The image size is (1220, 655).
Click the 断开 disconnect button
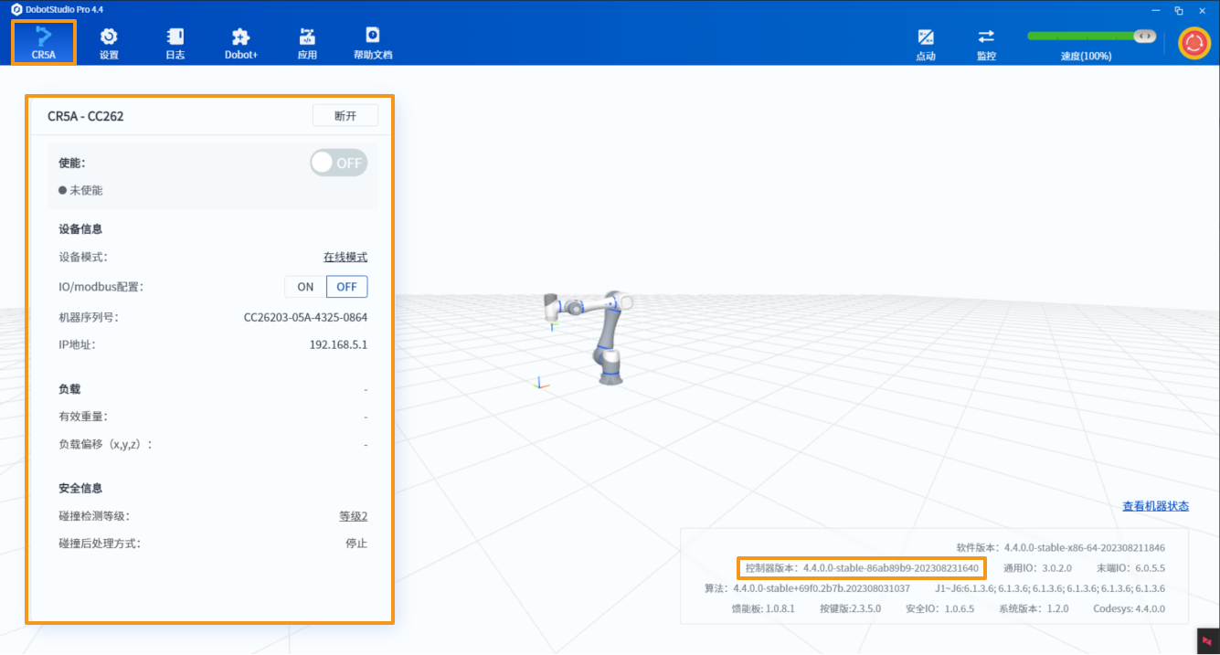pos(345,116)
